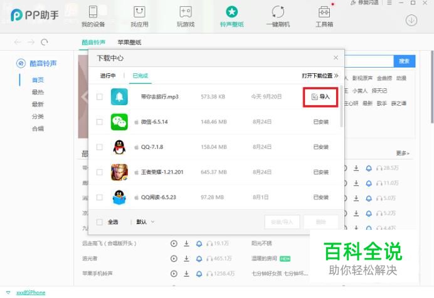Switch to 进行中 tab
The height and width of the screenshot is (298, 434).
click(108, 76)
